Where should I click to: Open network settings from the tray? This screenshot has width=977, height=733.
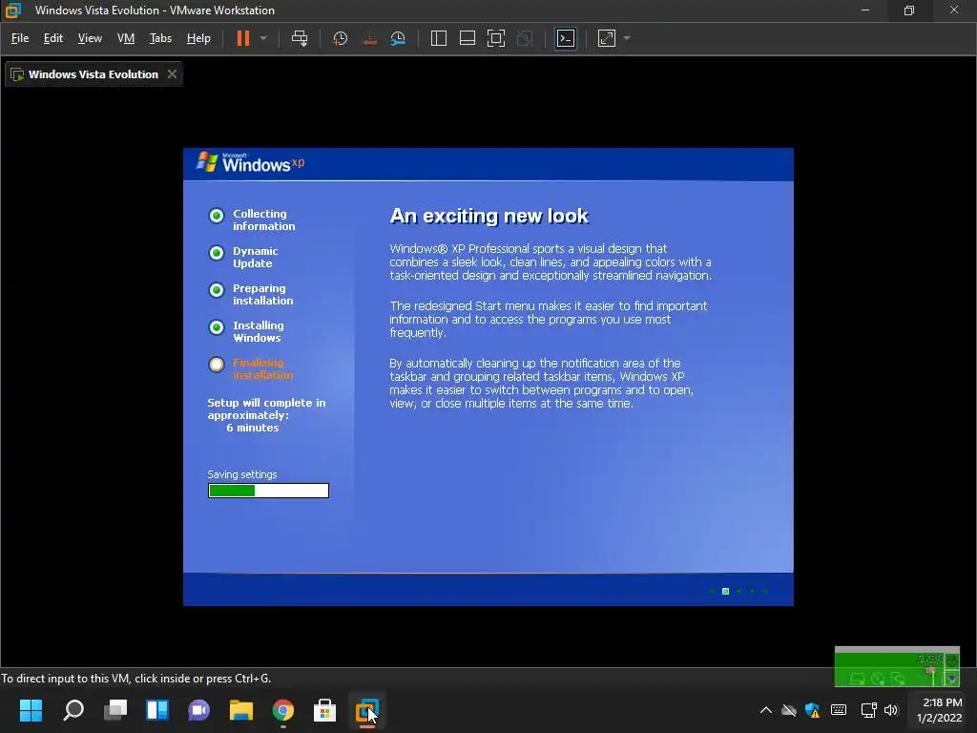pos(868,710)
